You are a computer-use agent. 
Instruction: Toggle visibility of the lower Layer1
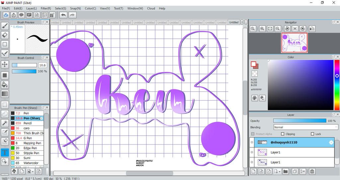tap(252, 162)
